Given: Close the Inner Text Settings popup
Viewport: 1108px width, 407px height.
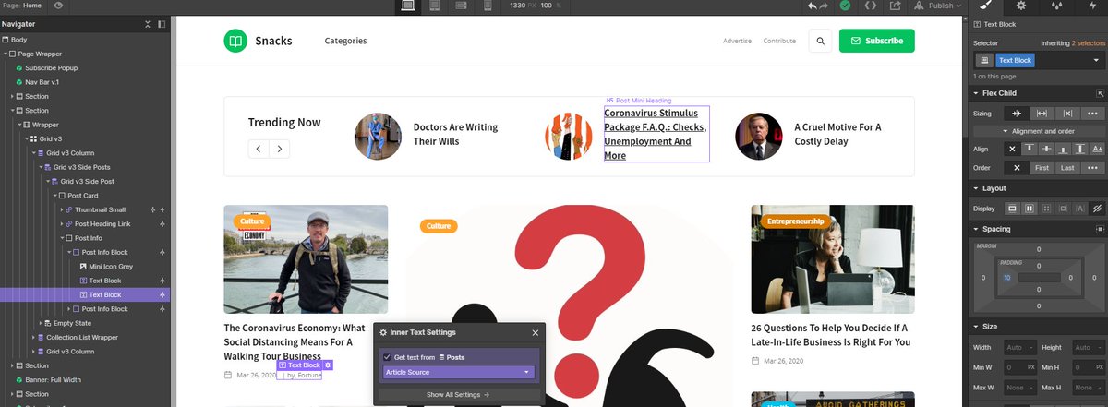Looking at the screenshot, I should coord(535,332).
